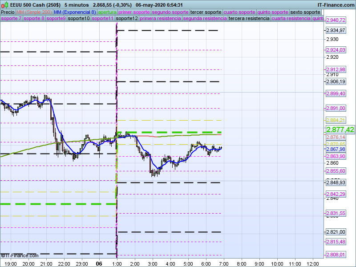Open the Precio indicator label
356x267 pixels.
coord(8,12)
